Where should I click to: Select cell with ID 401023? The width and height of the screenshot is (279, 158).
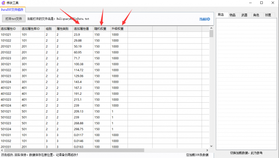pyautogui.click(x=10, y=100)
